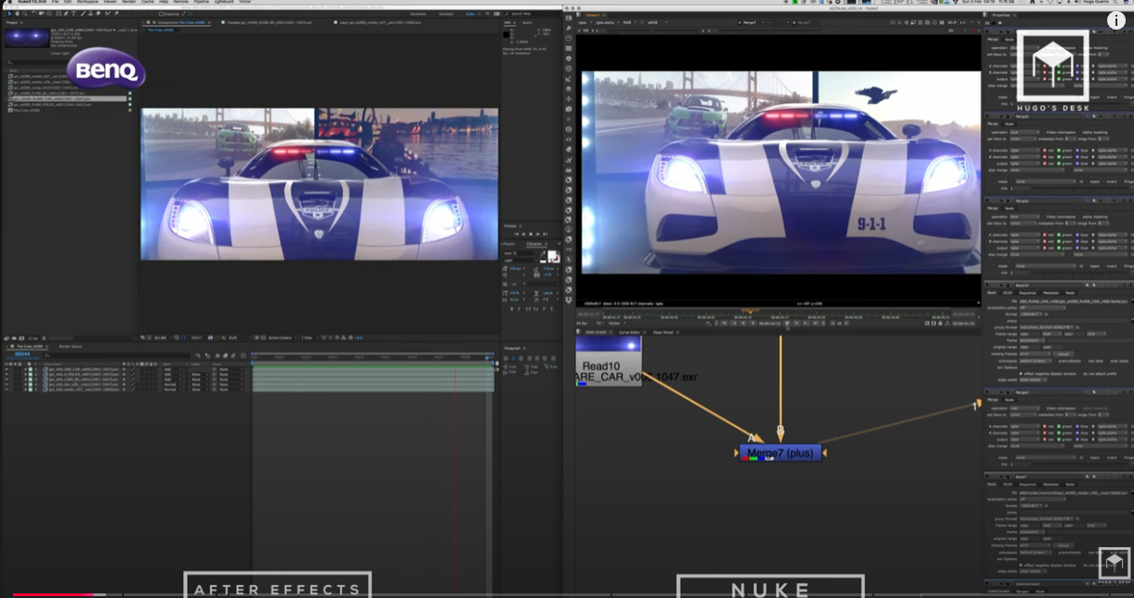The width and height of the screenshot is (1134, 598).
Task: Click the After Effects timeline time ruler
Action: (x=374, y=356)
